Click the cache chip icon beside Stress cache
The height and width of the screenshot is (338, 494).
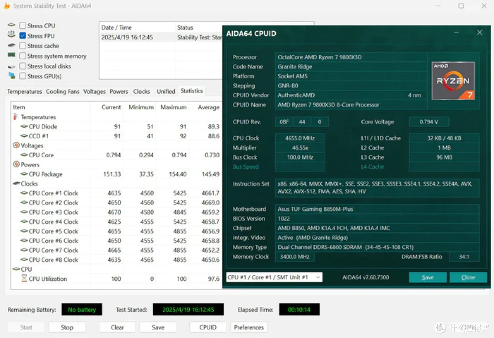[11, 45]
